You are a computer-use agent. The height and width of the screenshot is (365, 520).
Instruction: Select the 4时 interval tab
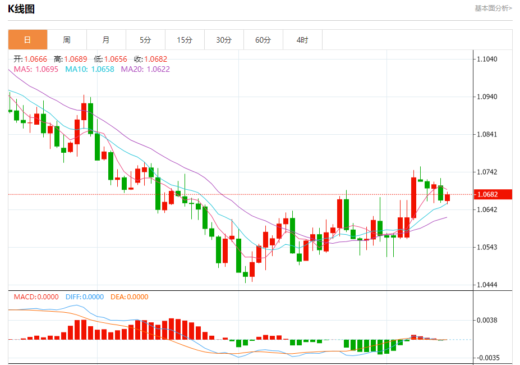[x=302, y=40]
